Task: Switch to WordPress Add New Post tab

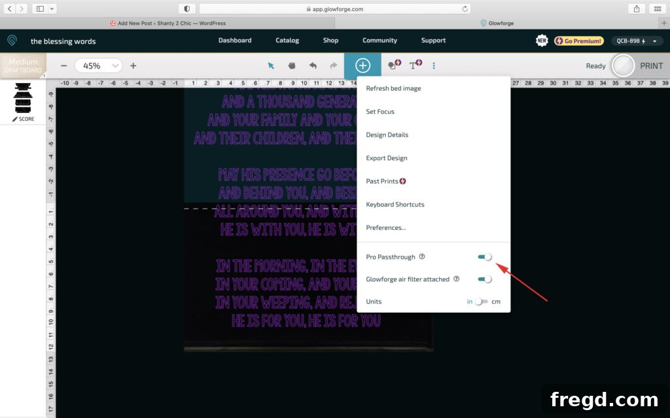Action: pyautogui.click(x=167, y=23)
